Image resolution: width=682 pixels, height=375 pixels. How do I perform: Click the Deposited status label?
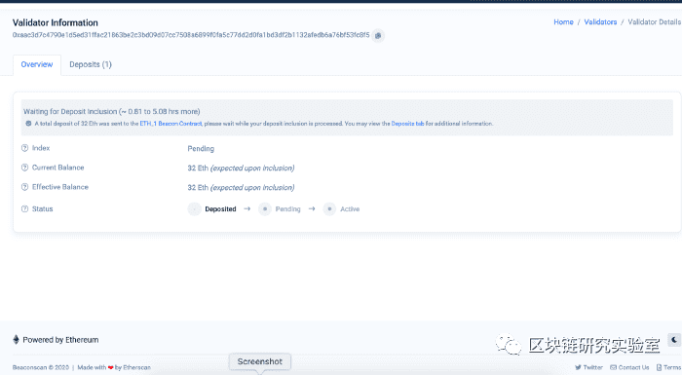pos(220,209)
